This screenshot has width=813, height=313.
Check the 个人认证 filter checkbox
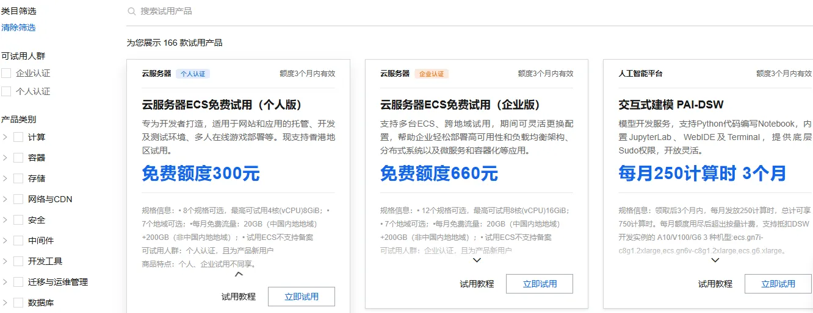7,91
